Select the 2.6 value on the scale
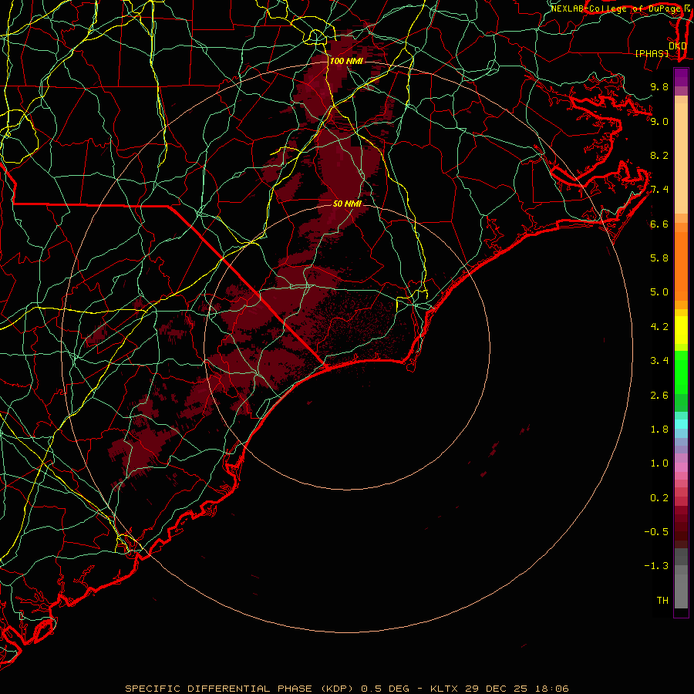Viewport: 694px width, 694px height. click(x=659, y=396)
